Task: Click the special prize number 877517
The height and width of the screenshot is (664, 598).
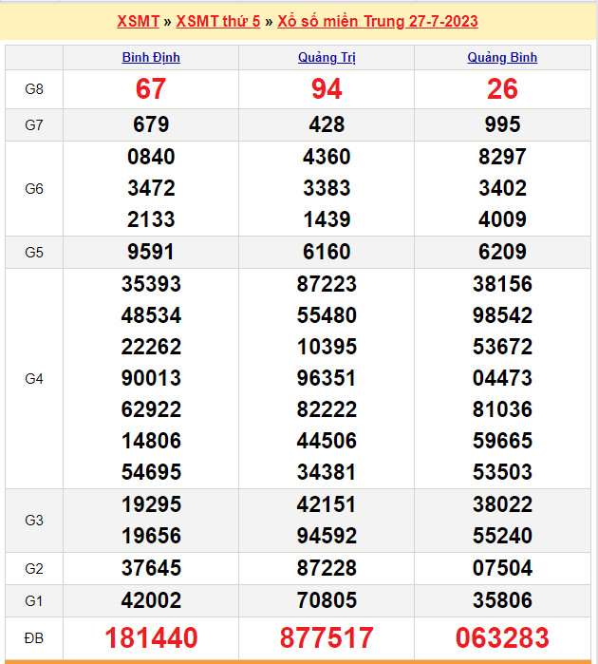Action: click(x=327, y=637)
